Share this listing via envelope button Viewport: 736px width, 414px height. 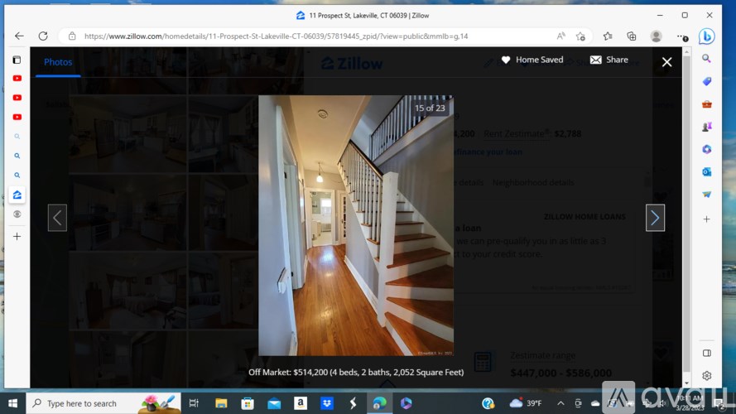[609, 60]
